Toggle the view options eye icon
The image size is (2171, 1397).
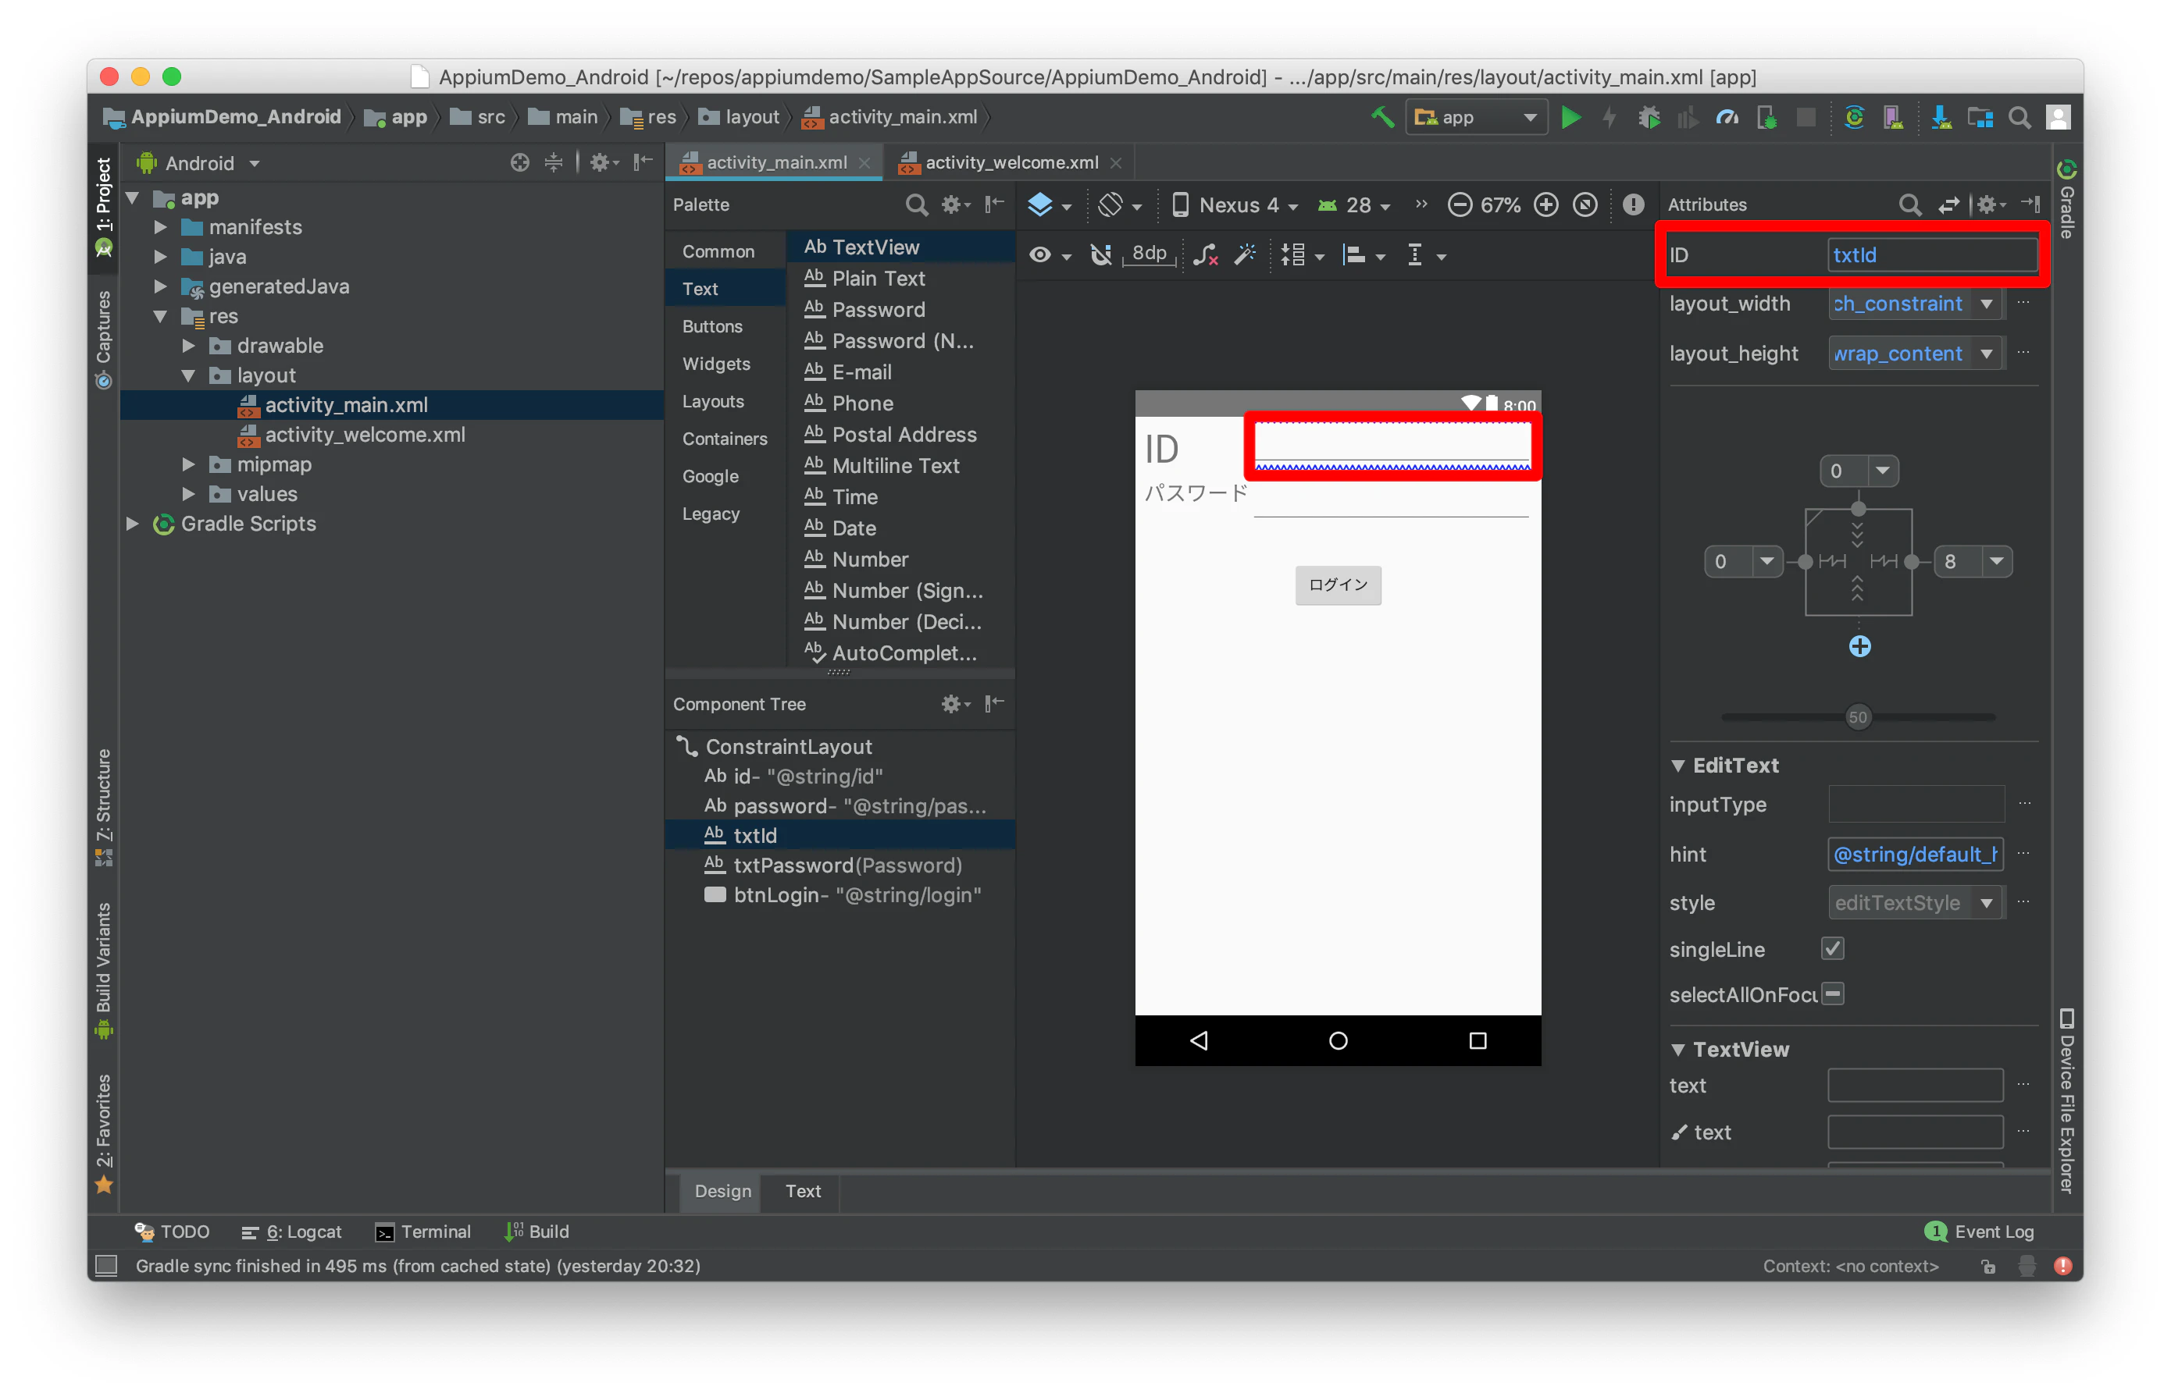(x=1040, y=256)
